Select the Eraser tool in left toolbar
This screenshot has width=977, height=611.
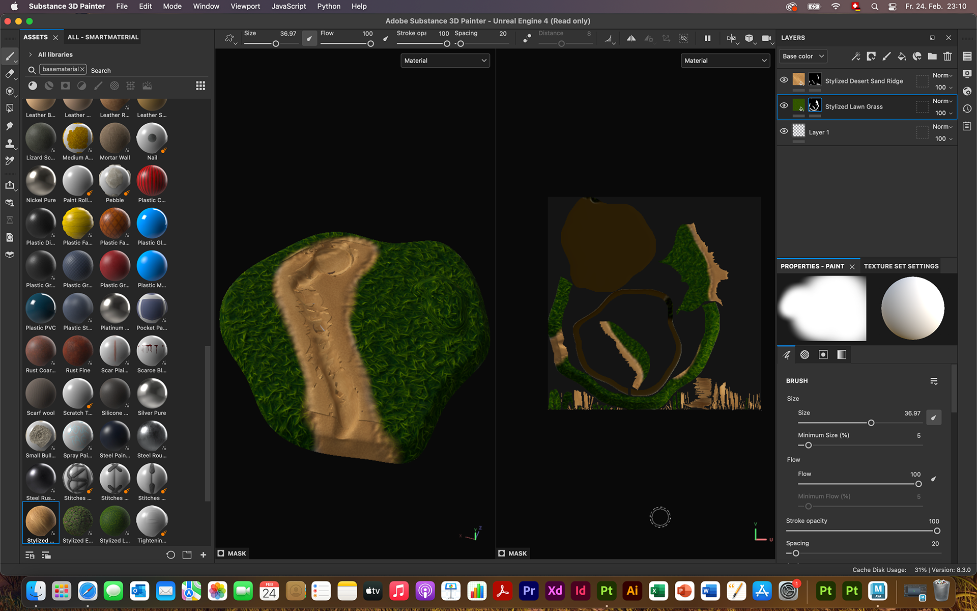tap(9, 74)
